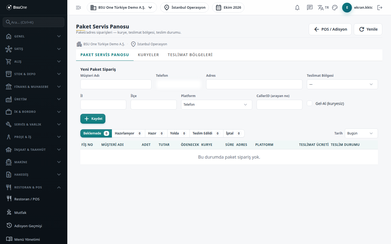This screenshot has height=244, width=391.
Task: Click the Kaydet button
Action: [x=93, y=119]
